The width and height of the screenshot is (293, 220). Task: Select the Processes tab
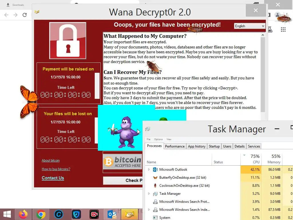pyautogui.click(x=154, y=146)
